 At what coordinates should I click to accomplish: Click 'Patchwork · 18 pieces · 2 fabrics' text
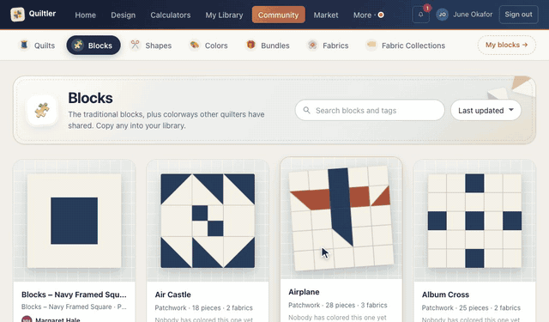pos(204,308)
